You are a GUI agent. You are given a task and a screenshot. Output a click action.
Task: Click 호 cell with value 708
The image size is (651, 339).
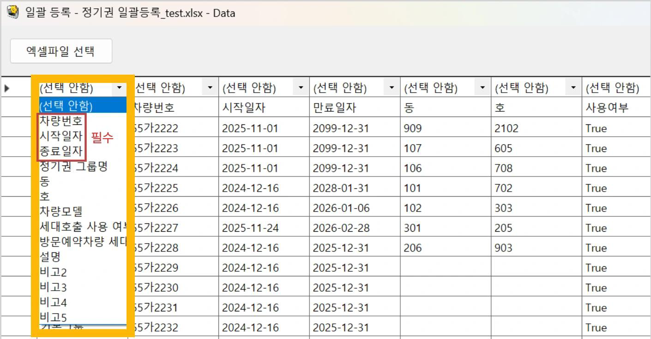point(536,168)
